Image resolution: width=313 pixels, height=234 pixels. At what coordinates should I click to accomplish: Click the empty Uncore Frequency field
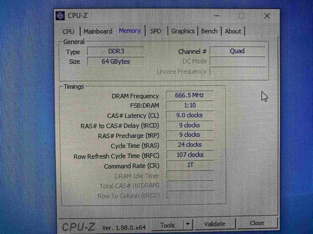238,71
